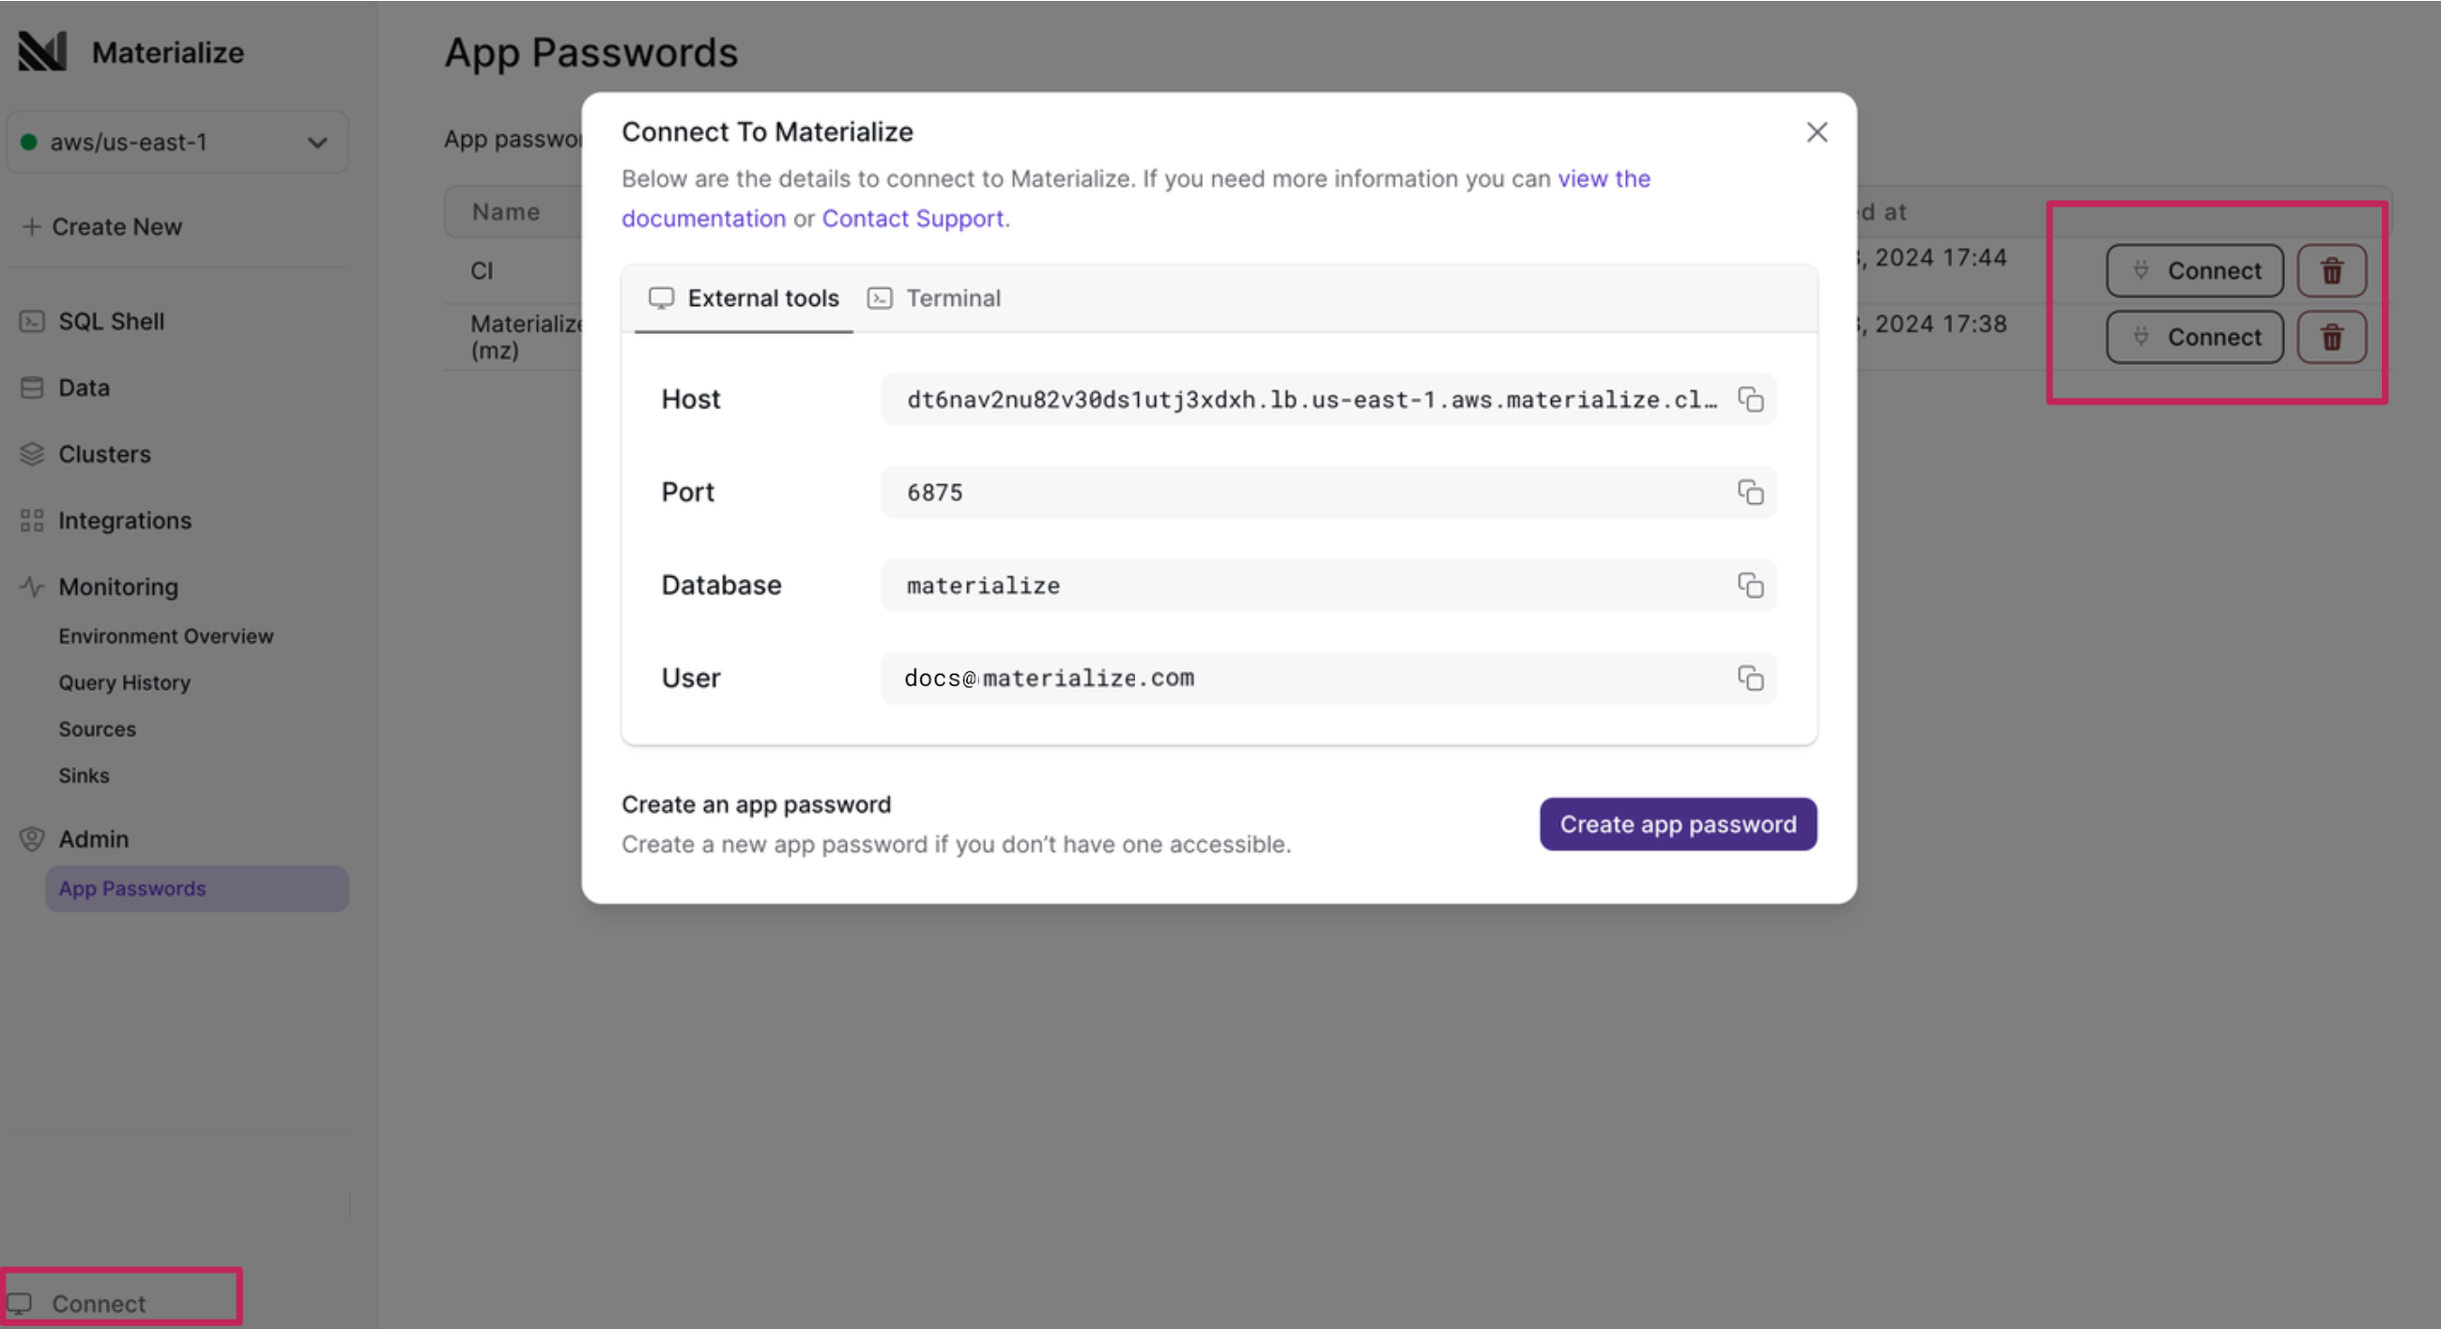This screenshot has height=1329, width=2441.
Task: Open the Integrations section
Action: (x=123, y=520)
